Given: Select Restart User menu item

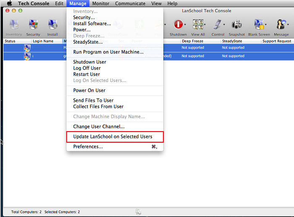Looking at the screenshot, I should click(x=115, y=74).
